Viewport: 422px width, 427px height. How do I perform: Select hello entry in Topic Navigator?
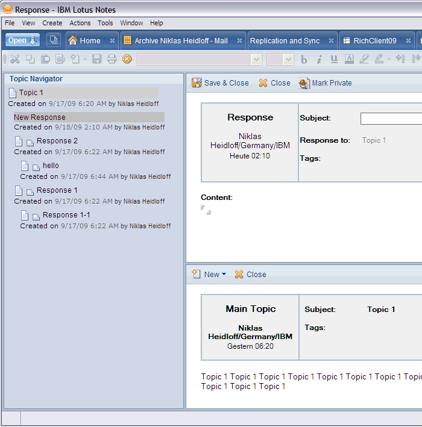pyautogui.click(x=51, y=166)
